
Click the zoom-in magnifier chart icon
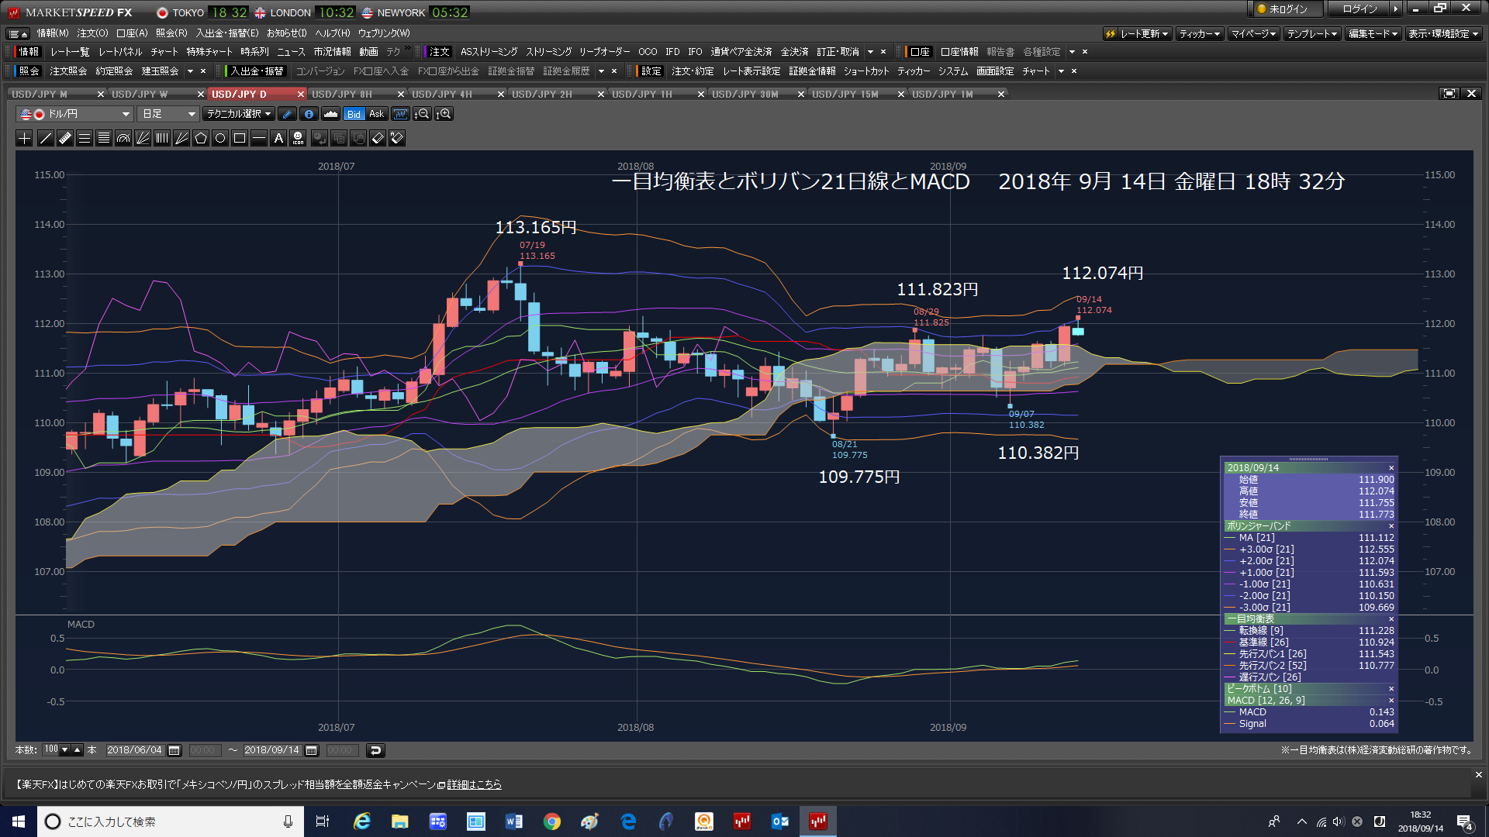(444, 114)
